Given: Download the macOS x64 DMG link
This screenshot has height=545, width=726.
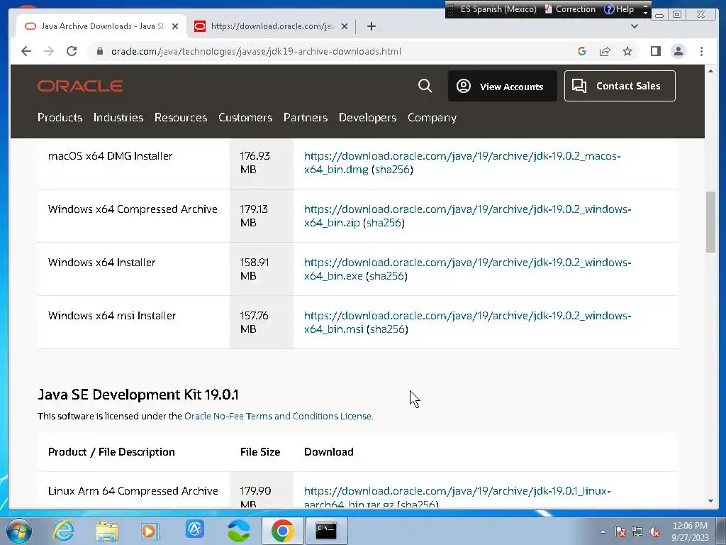Looking at the screenshot, I should pyautogui.click(x=462, y=163).
